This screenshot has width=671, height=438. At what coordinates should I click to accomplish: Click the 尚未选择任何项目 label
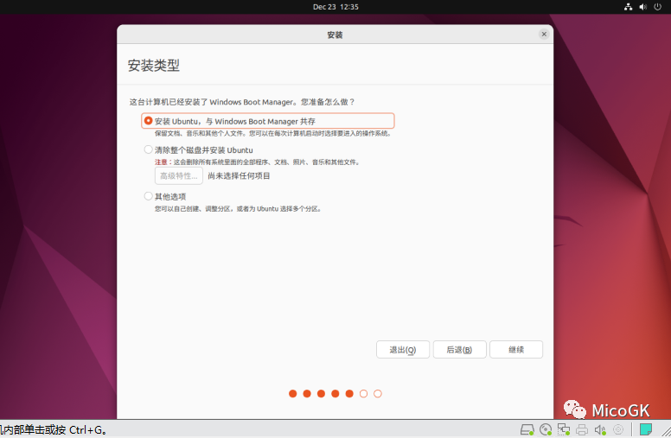click(239, 175)
